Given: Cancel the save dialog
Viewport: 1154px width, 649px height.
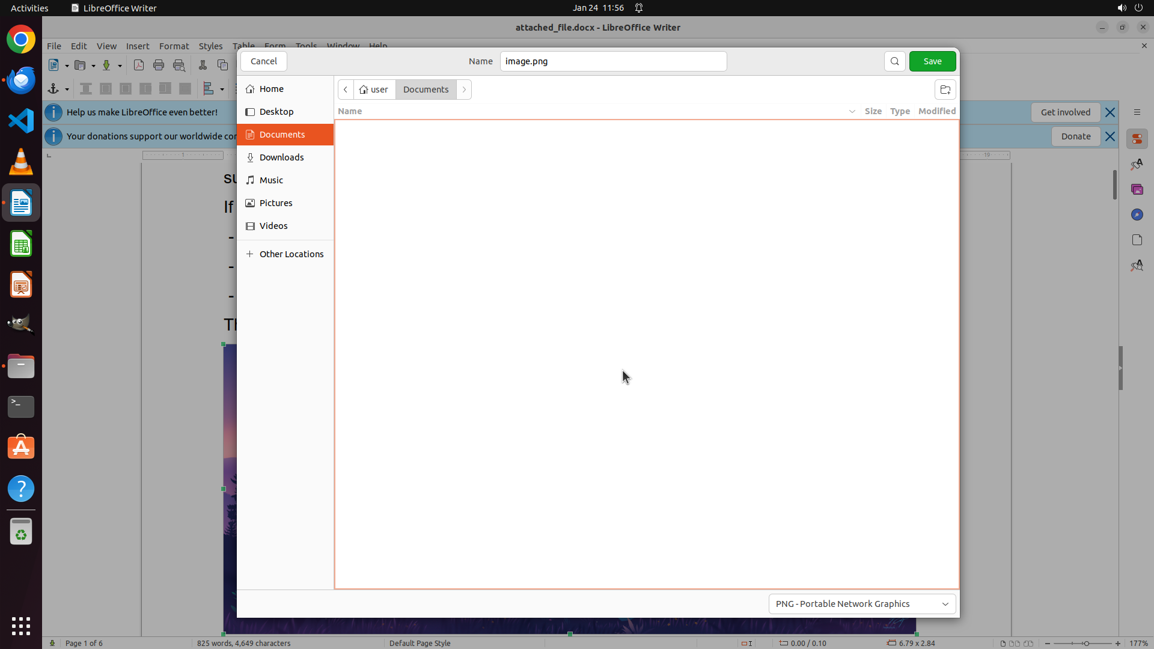Looking at the screenshot, I should click(x=263, y=61).
